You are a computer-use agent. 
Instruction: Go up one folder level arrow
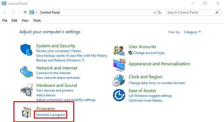tap(25, 12)
